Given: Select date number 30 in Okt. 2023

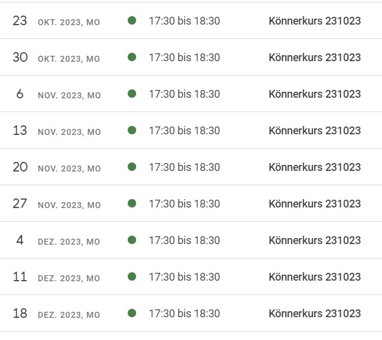Looking at the screenshot, I should coord(20,57).
